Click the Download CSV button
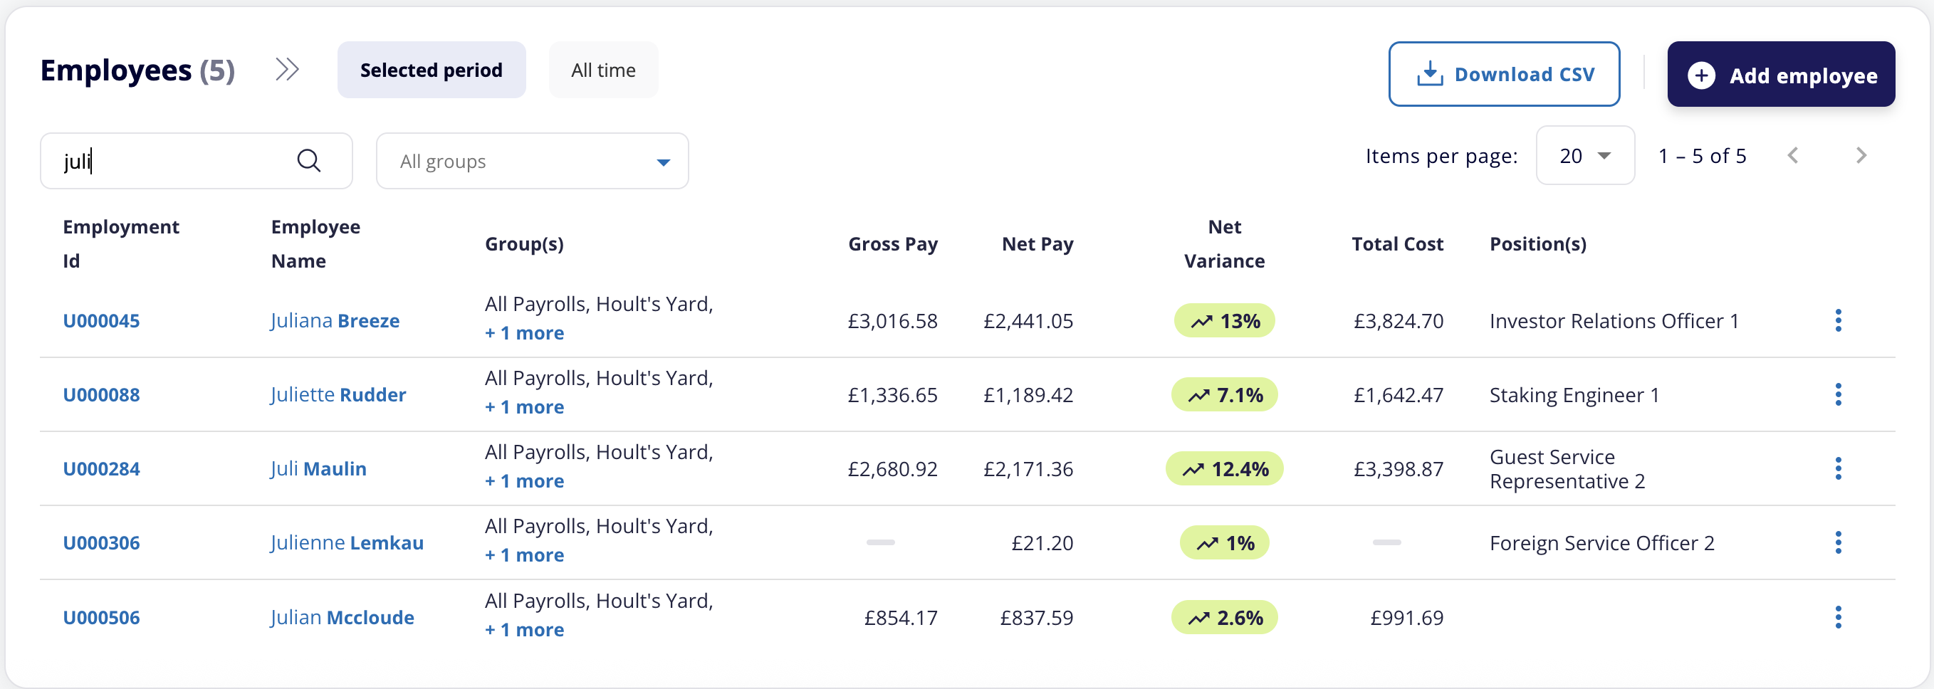This screenshot has height=689, width=1934. 1504,74
